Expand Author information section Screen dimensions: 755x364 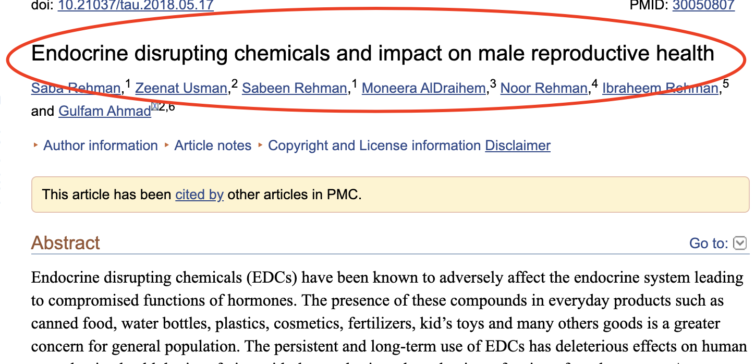tap(101, 145)
